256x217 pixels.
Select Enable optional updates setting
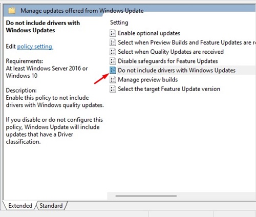[149, 33]
